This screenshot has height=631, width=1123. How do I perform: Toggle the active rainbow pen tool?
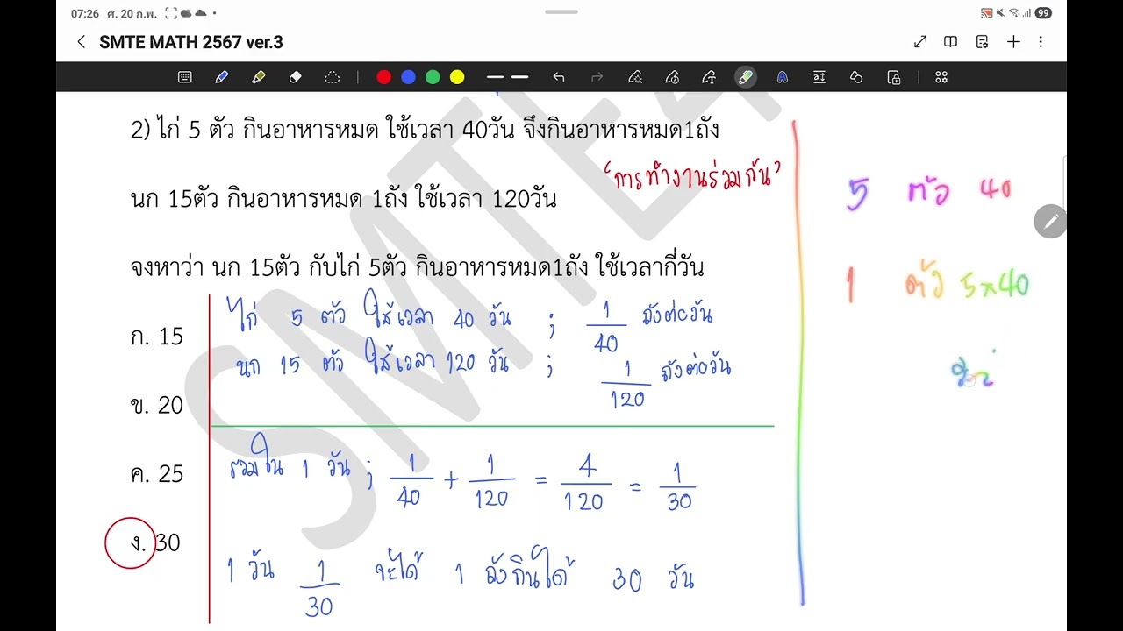(746, 77)
